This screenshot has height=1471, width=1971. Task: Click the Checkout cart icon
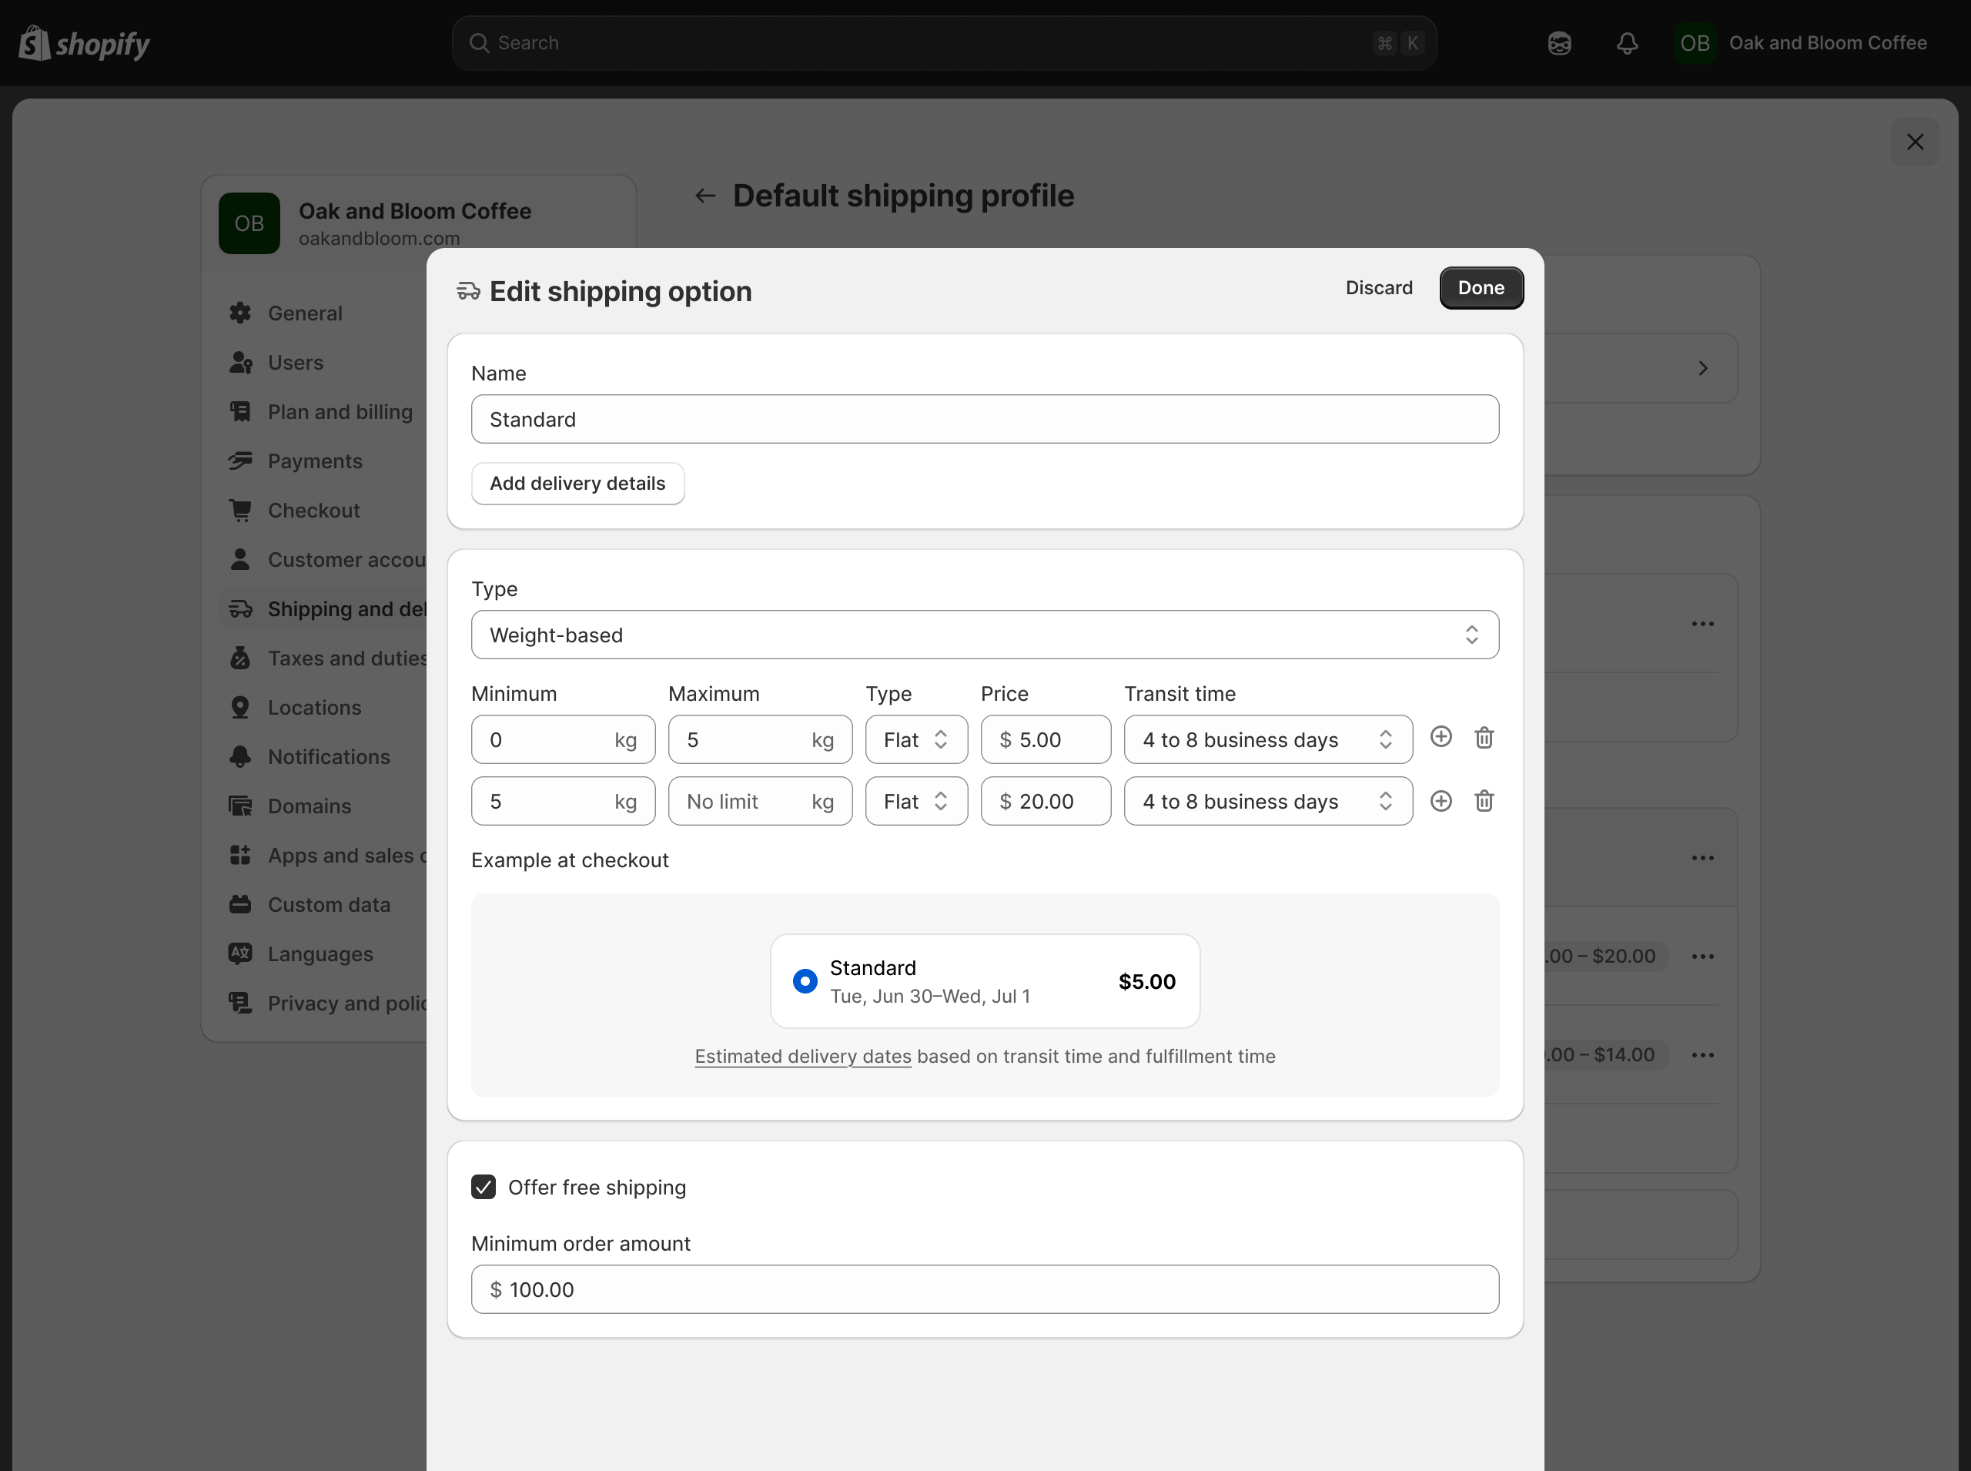pyautogui.click(x=240, y=510)
